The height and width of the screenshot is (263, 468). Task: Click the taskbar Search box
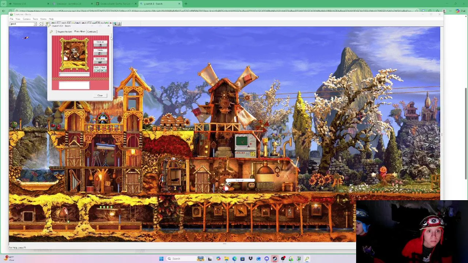[186, 259]
